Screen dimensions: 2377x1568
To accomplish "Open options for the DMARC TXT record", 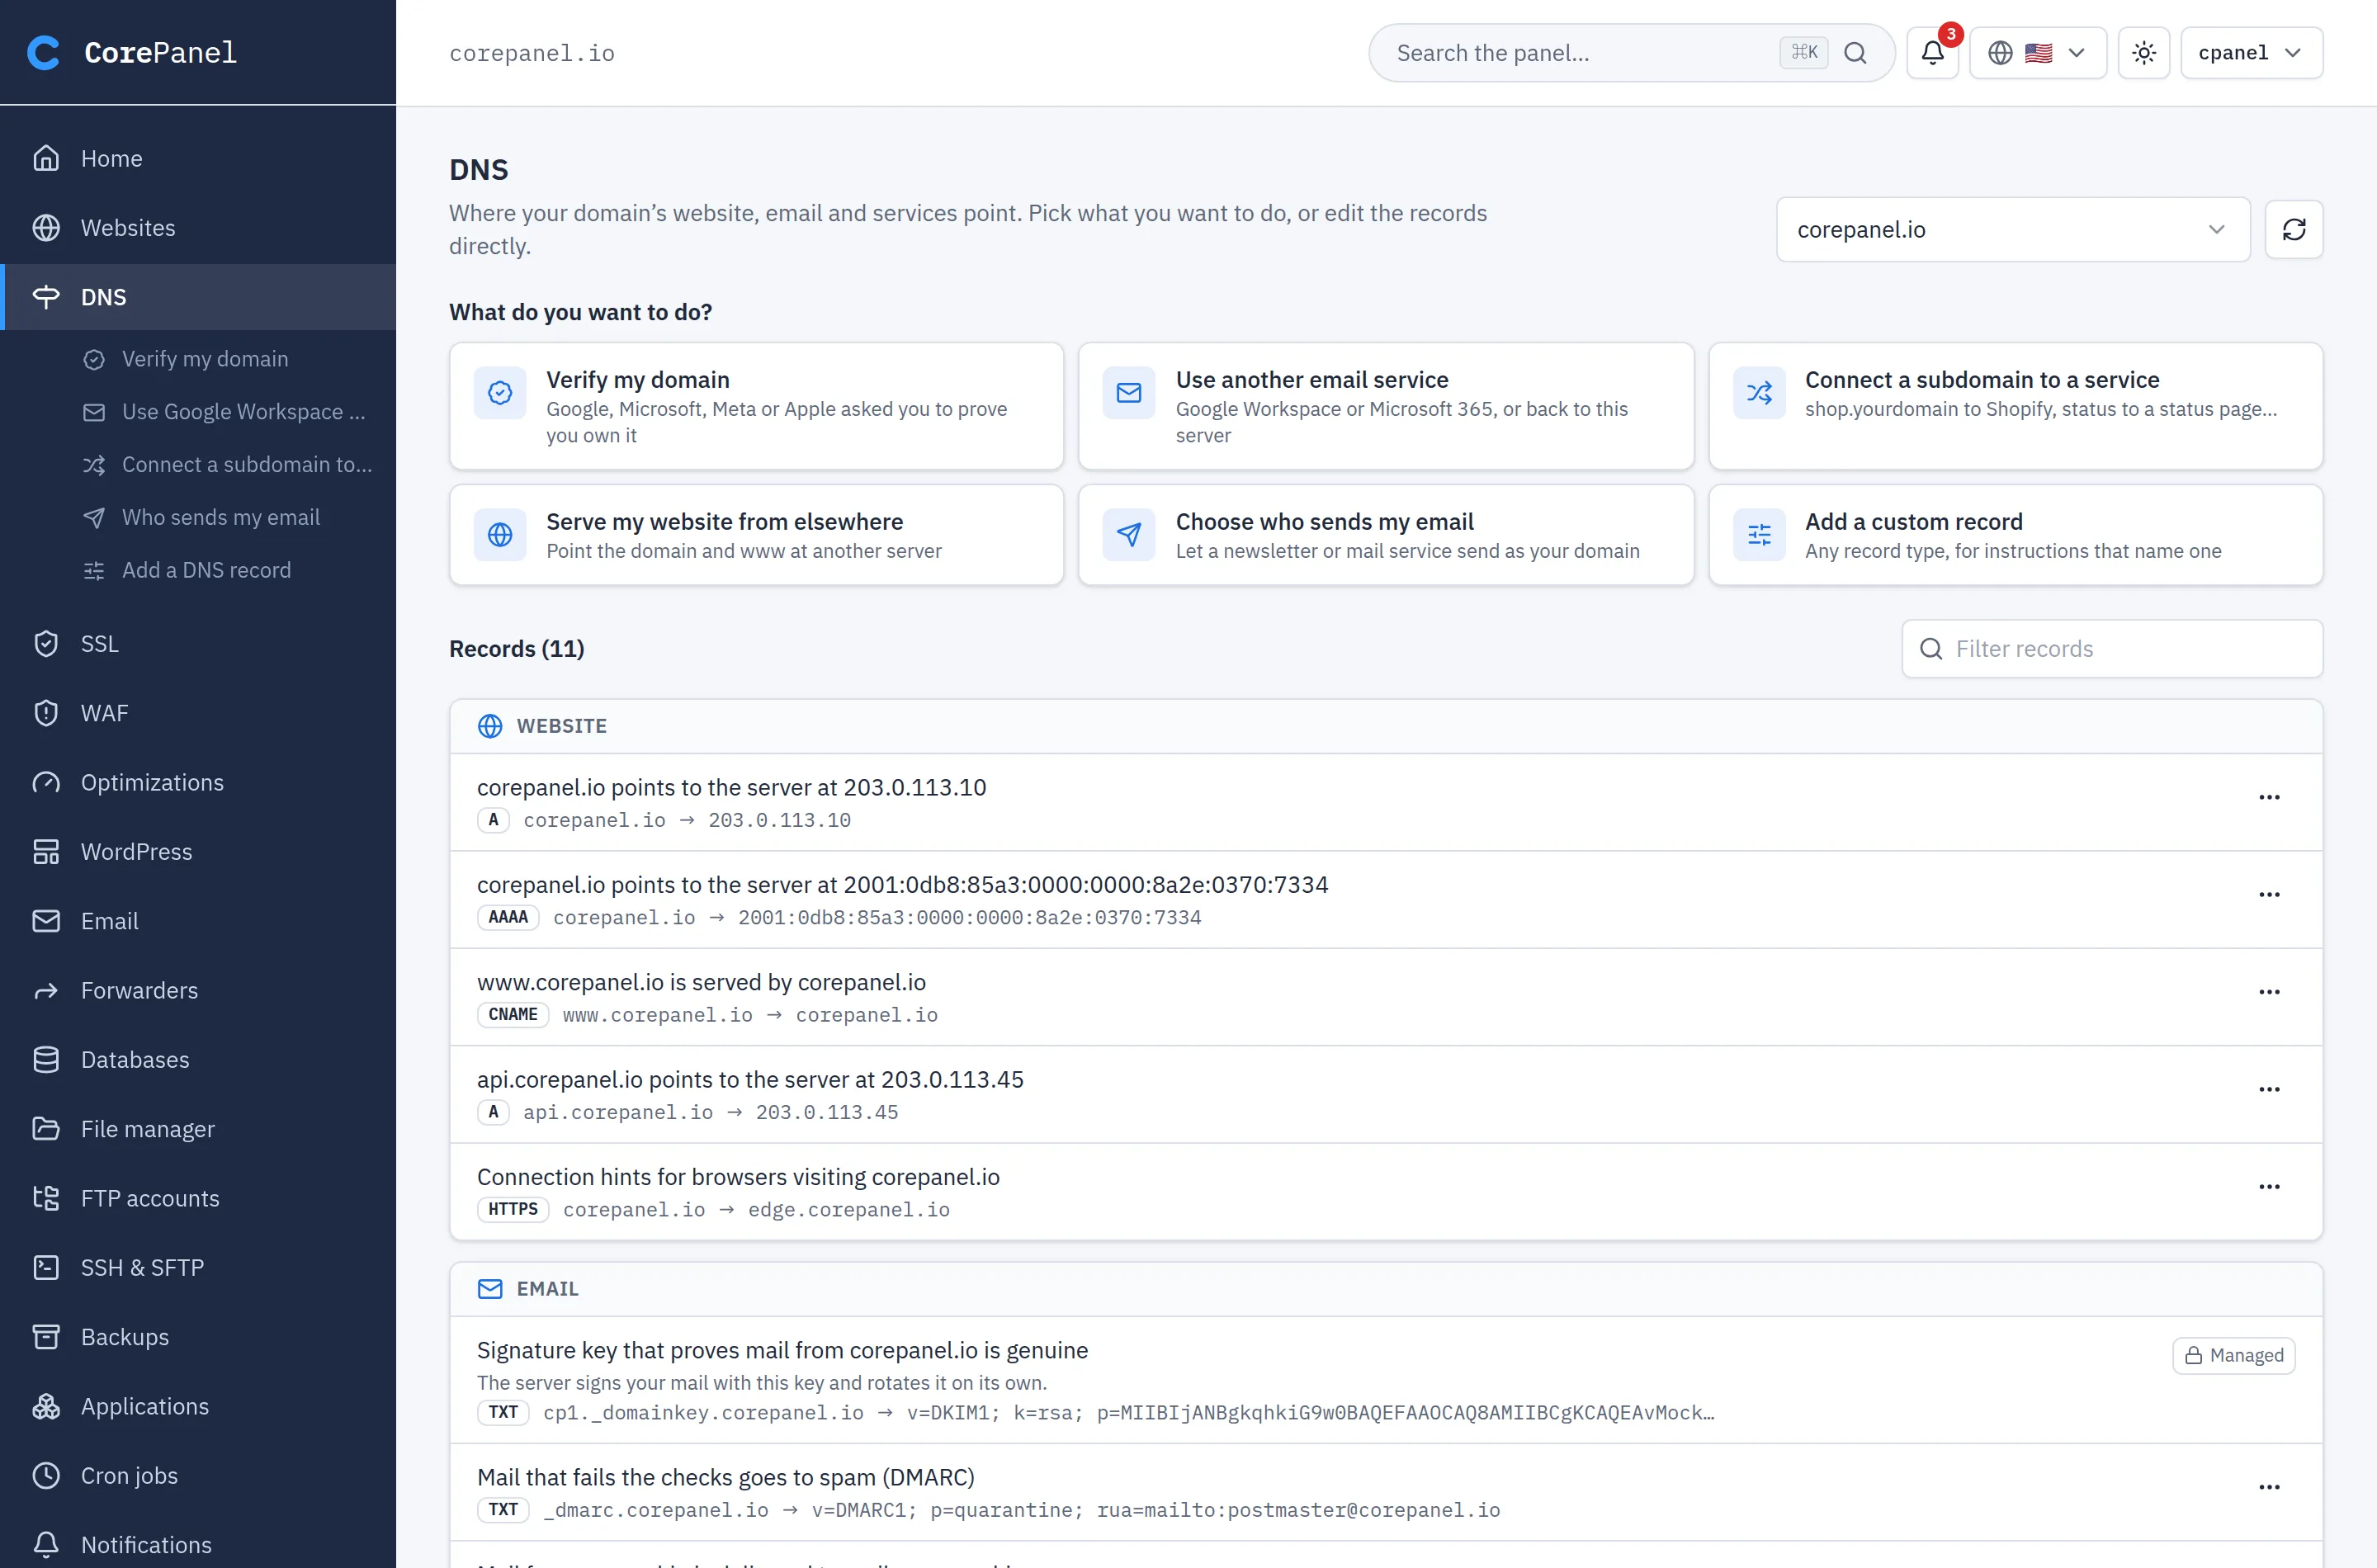I will pyautogui.click(x=2269, y=1487).
